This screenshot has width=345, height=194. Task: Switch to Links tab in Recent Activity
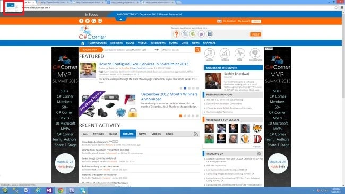[x=169, y=134]
